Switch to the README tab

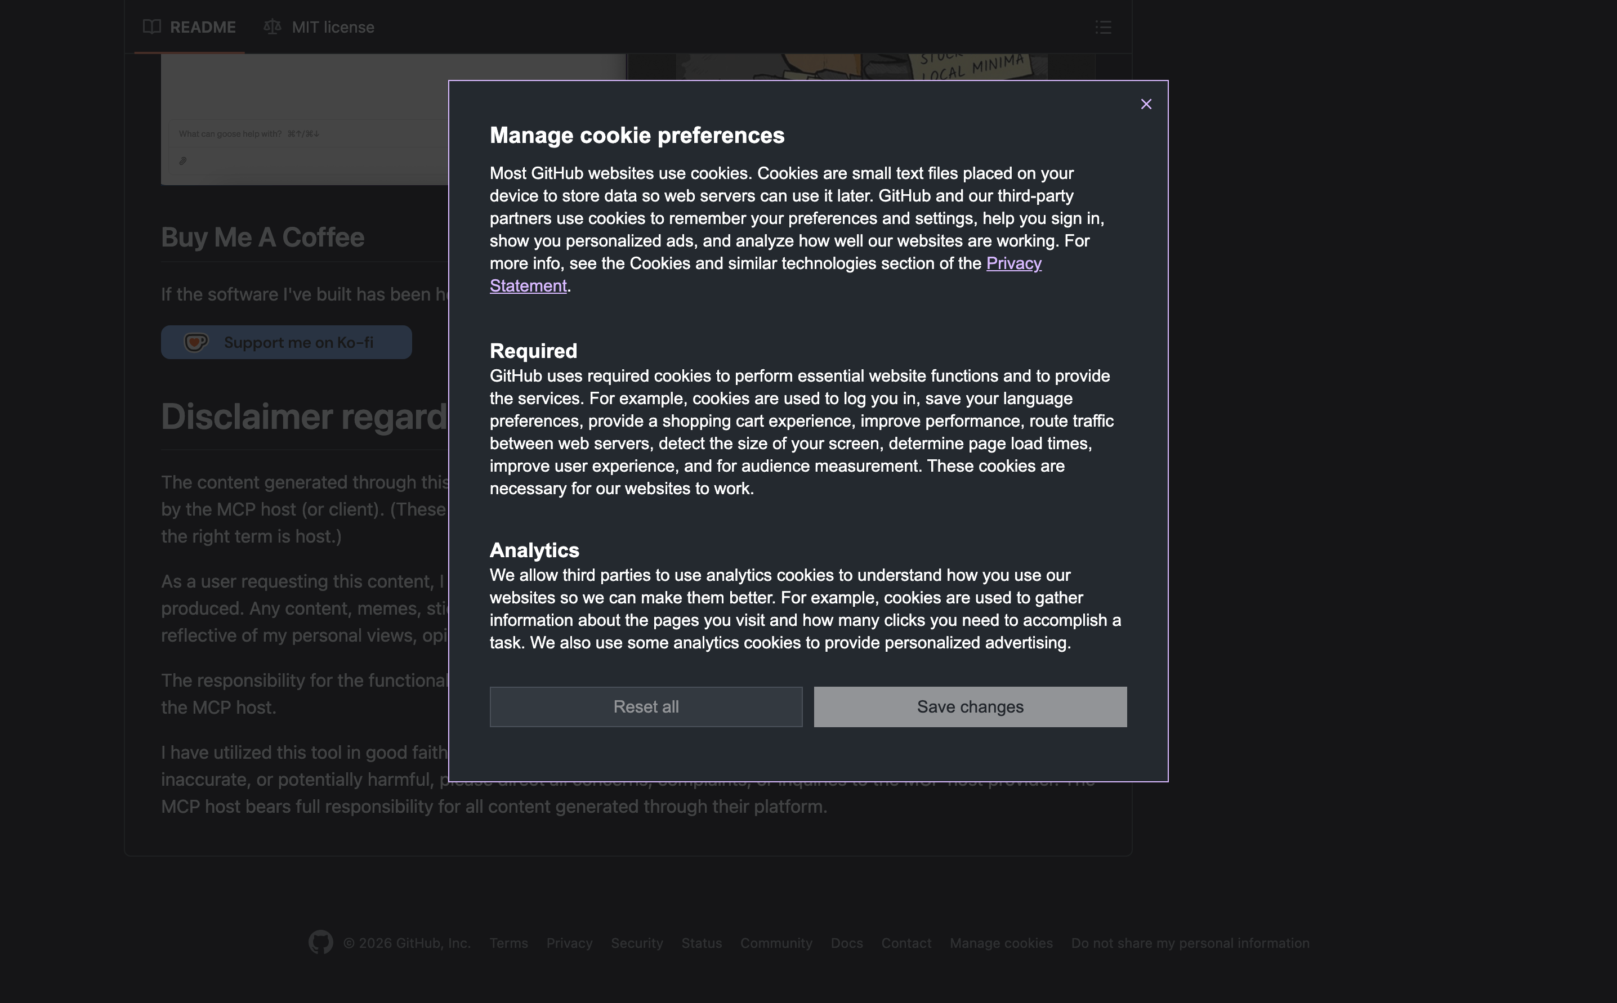pyautogui.click(x=202, y=27)
